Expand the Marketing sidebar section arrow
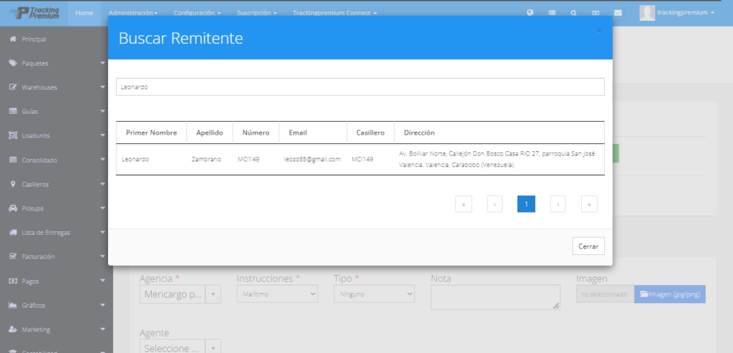Viewport: 733px width, 353px height. (x=103, y=329)
